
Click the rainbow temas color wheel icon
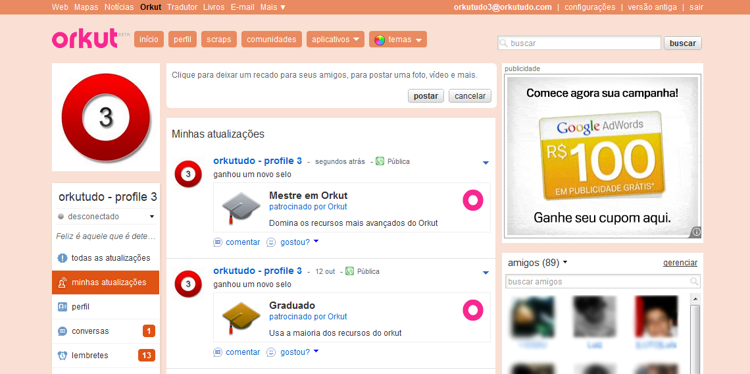380,40
